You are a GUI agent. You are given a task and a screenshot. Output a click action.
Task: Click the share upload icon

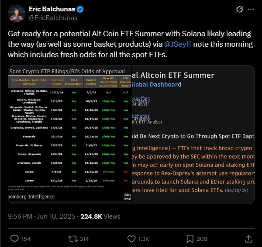248,239
